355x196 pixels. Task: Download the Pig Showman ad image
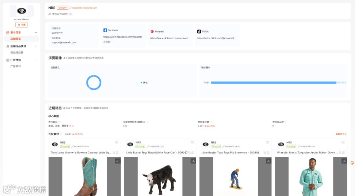tap(269, 161)
